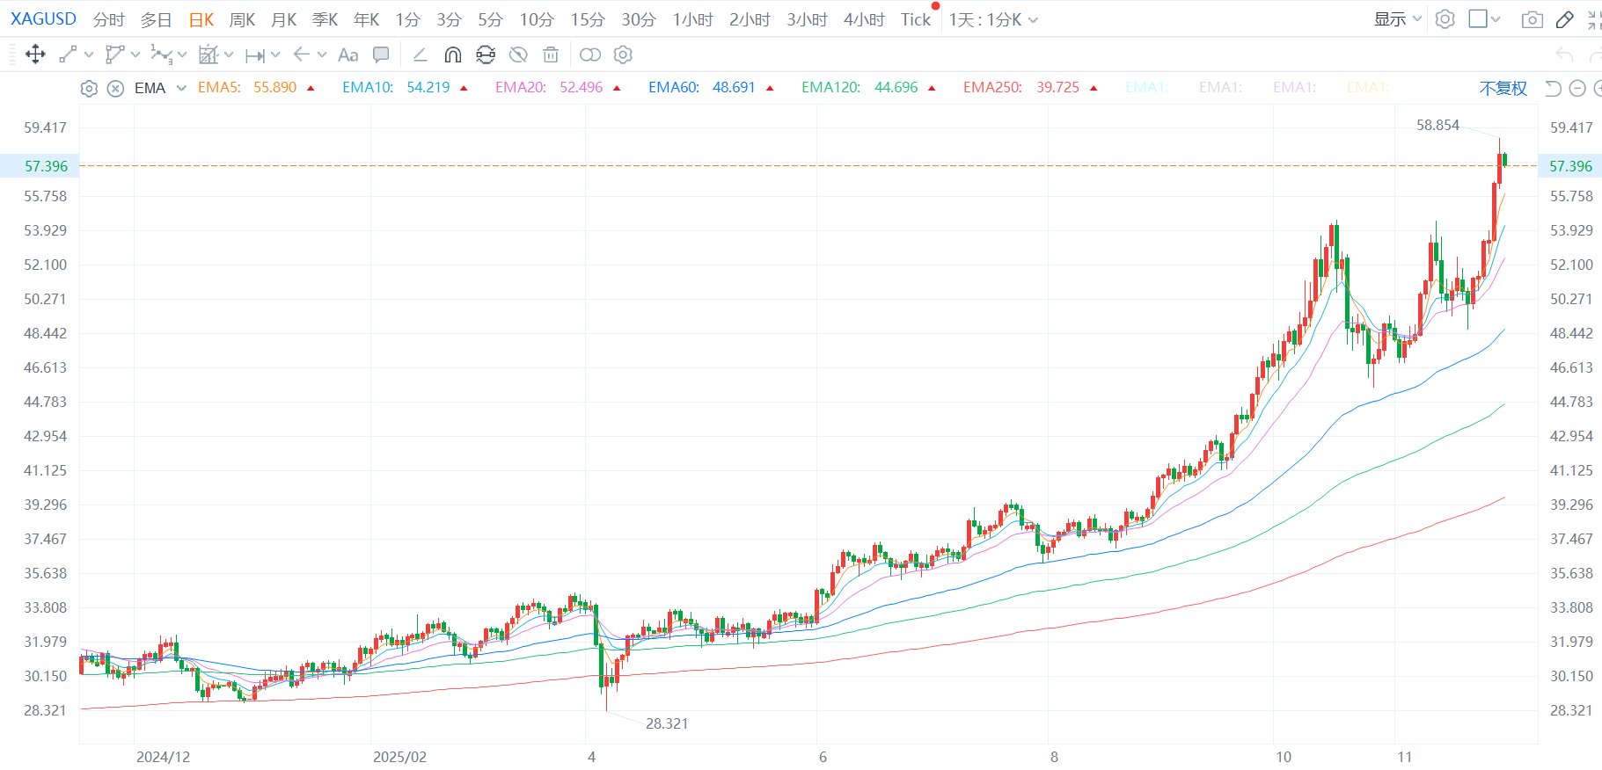Switch to the 1小时 timeframe tab
The height and width of the screenshot is (770, 1602).
point(692,19)
